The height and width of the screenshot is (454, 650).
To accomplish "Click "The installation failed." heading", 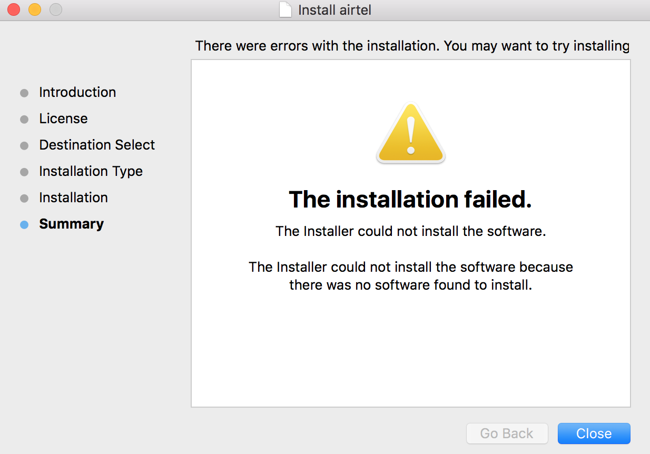I will pyautogui.click(x=410, y=199).
